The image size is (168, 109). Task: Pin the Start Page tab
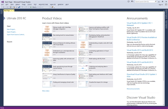coord(11,10)
